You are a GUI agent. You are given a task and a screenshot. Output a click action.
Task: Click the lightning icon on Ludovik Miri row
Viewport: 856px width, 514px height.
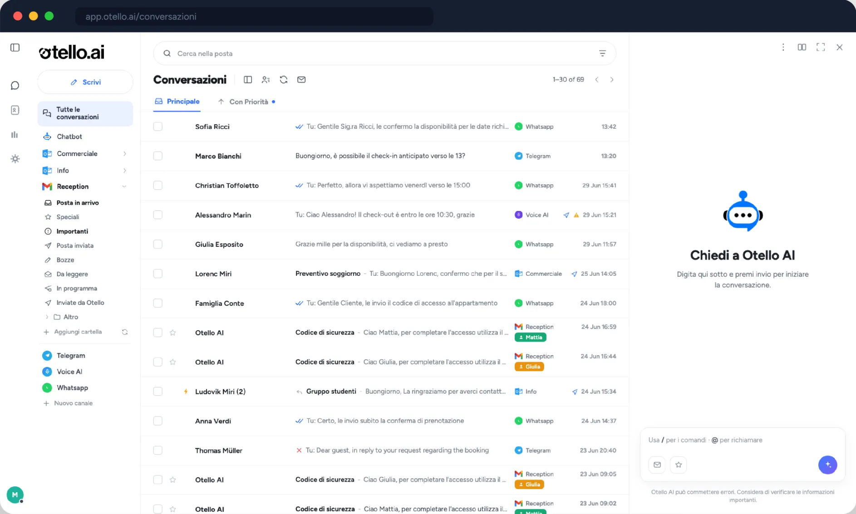186,392
